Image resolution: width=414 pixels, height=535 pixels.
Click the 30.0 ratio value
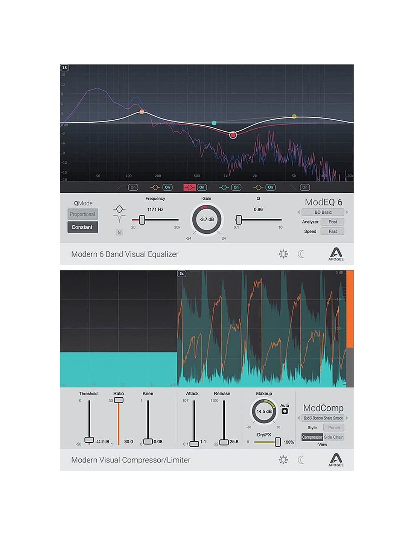[129, 442]
